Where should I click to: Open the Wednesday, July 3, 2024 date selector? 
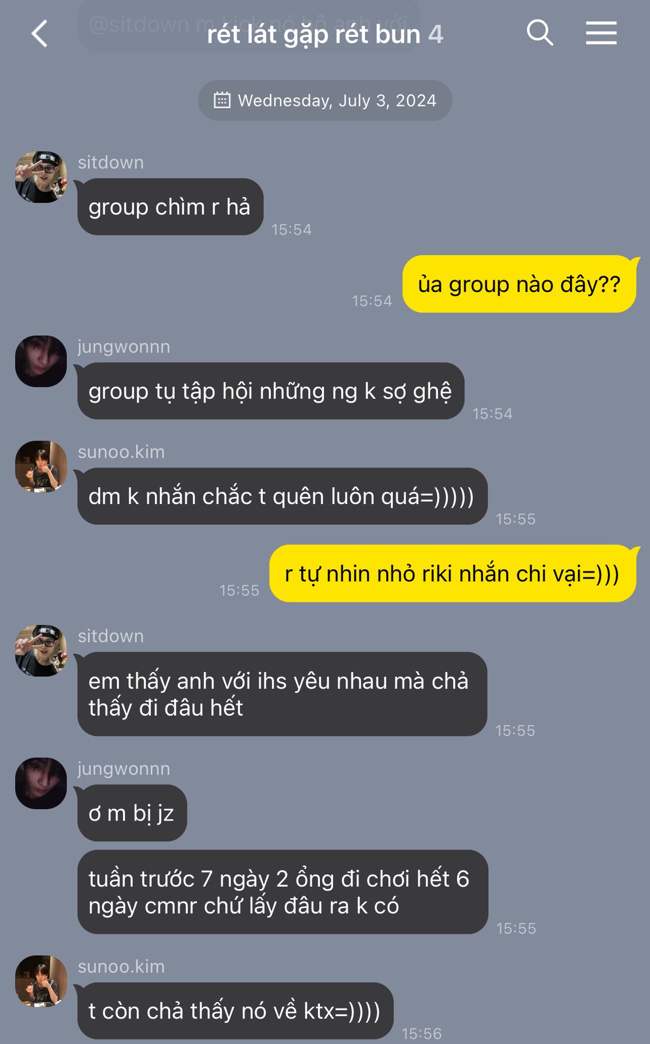[325, 101]
